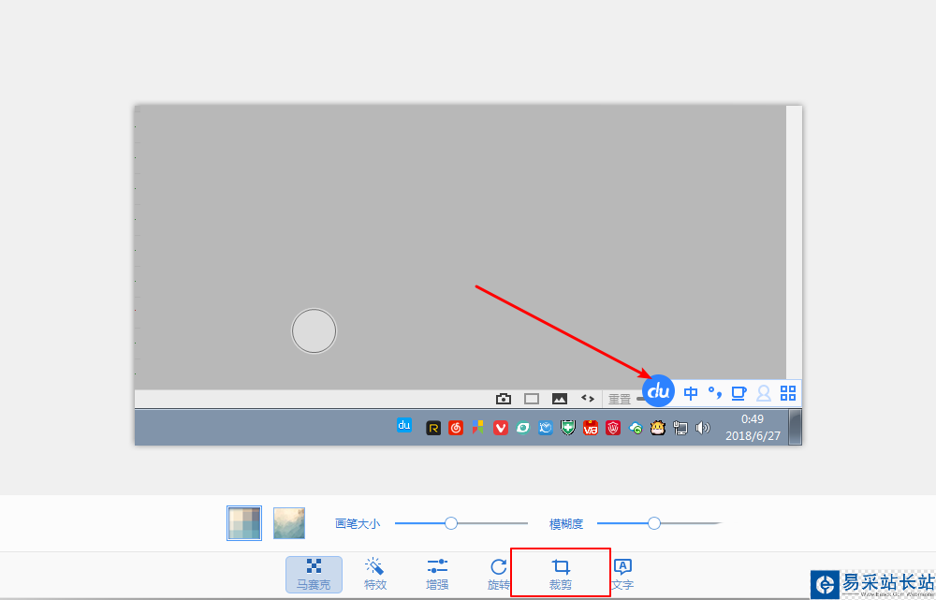Screen dimensions: 936x600
Task: Click the vertical scrollbar in the captured image
Action: coord(794,242)
